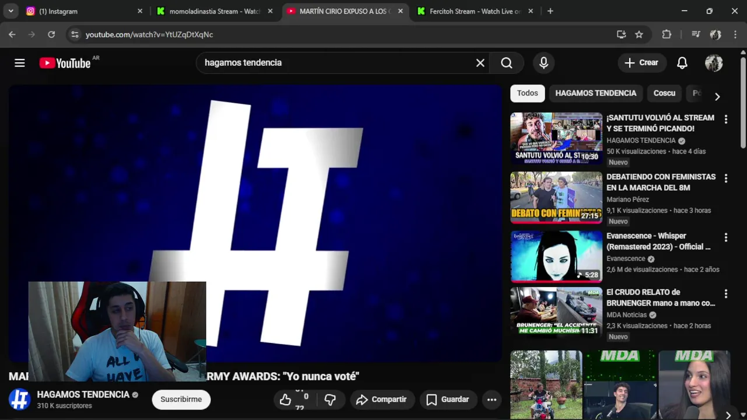Image resolution: width=747 pixels, height=420 pixels.
Task: Like the video with thumbs up
Action: [x=285, y=400]
